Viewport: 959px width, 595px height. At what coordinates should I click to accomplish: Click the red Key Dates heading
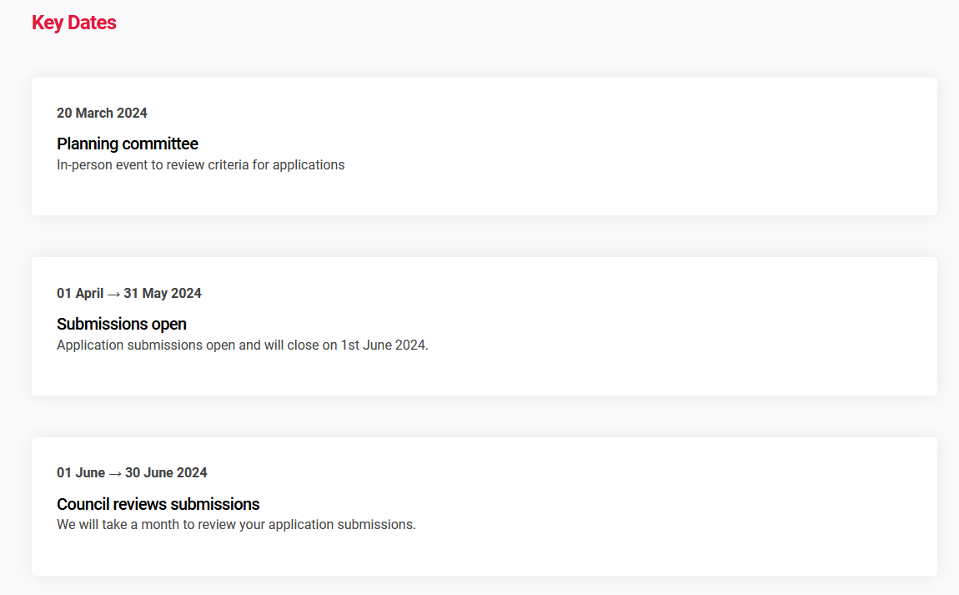tap(74, 23)
